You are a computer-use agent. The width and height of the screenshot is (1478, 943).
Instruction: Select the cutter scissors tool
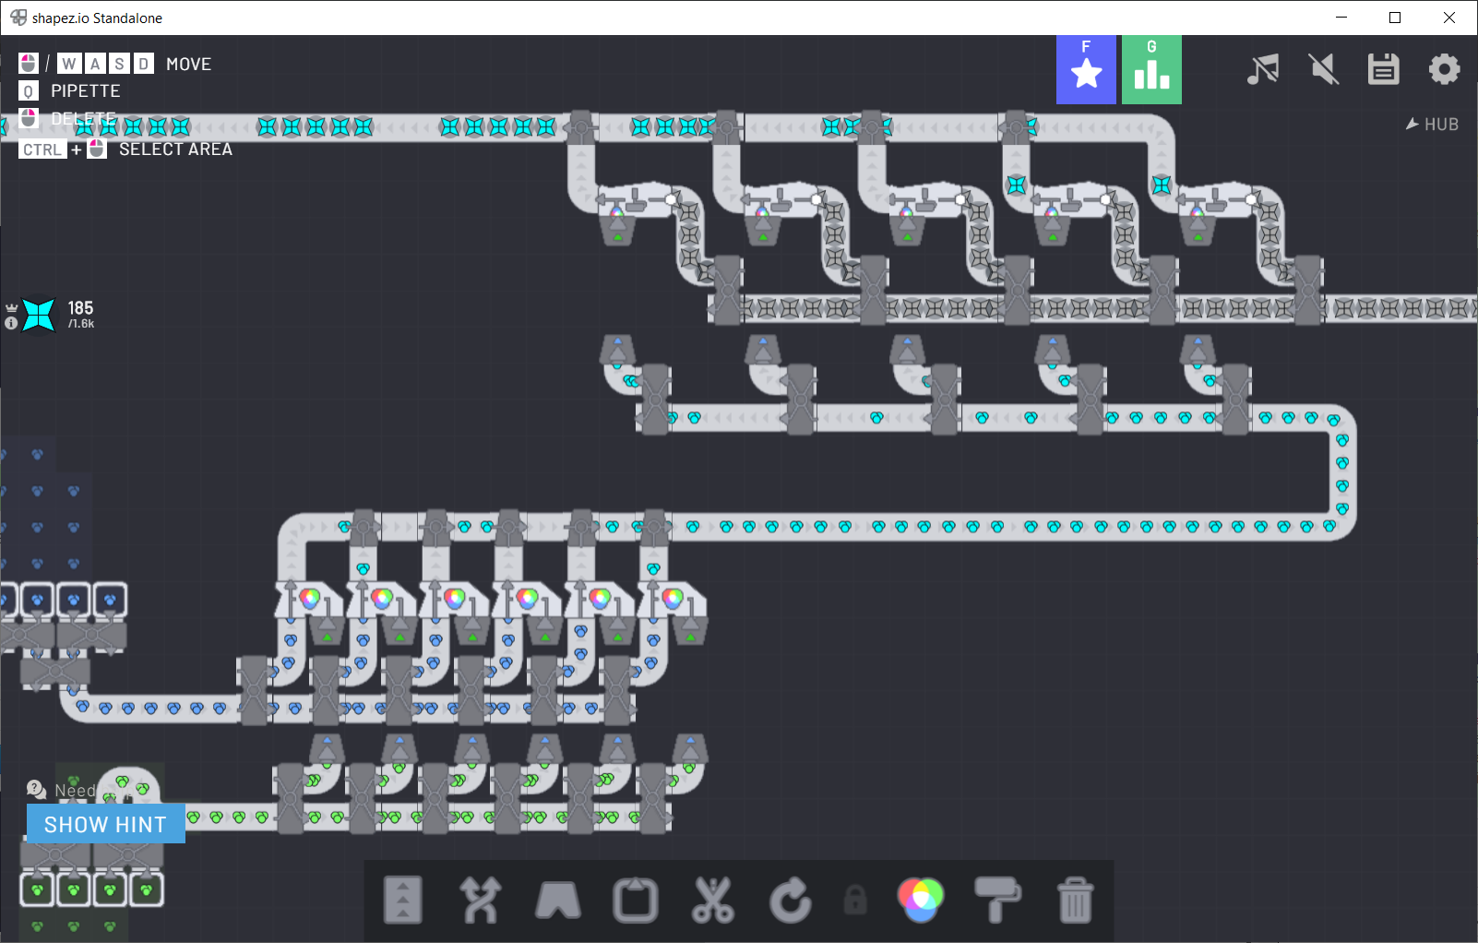pyautogui.click(x=713, y=900)
